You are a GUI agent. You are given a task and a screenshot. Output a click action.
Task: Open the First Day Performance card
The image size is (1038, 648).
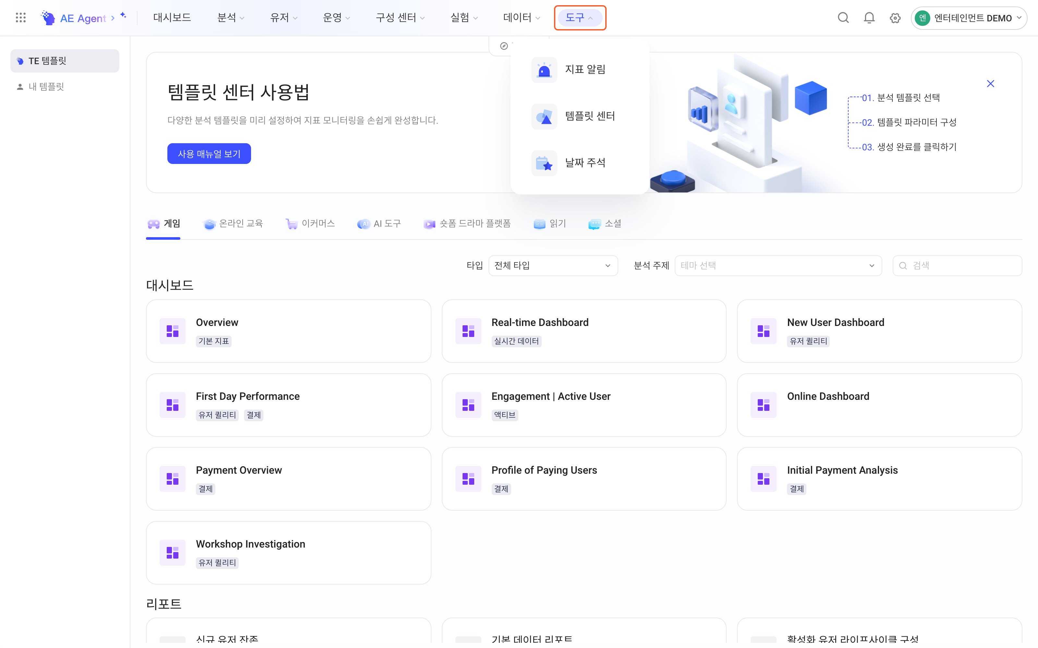pos(288,405)
